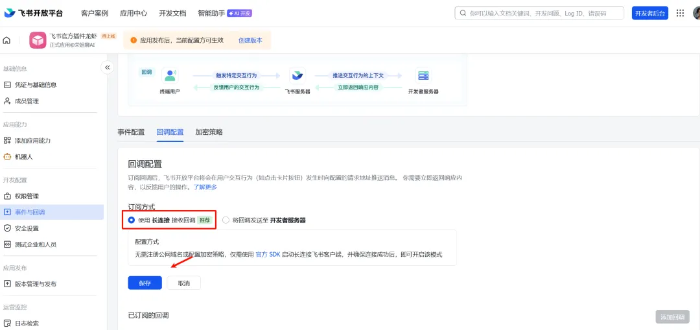Click the search magnifier icon
The image size is (700, 330).
[x=463, y=14]
